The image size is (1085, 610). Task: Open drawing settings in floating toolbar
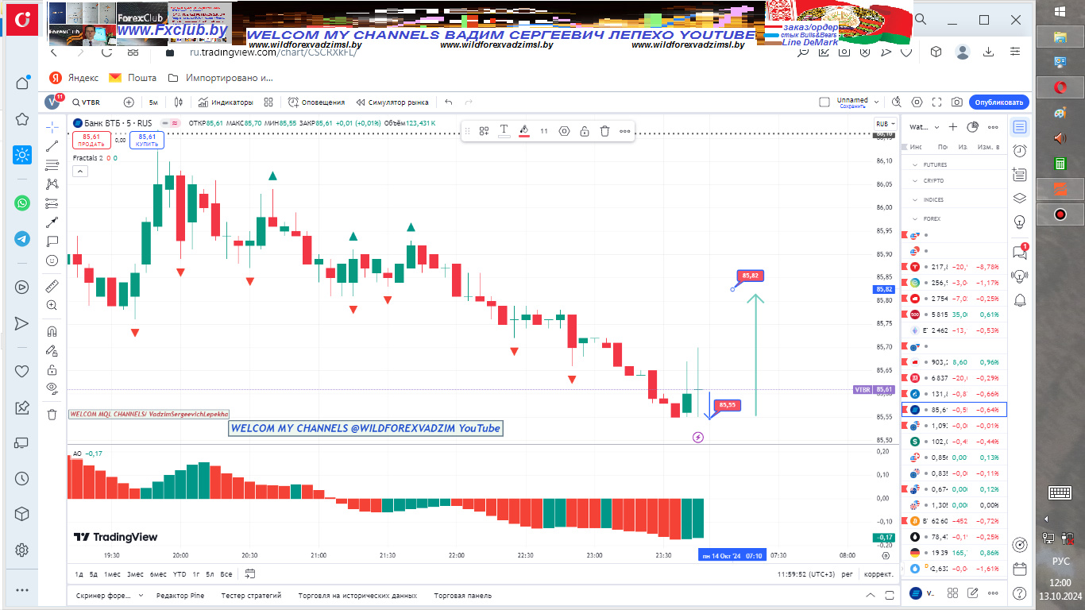(x=565, y=131)
